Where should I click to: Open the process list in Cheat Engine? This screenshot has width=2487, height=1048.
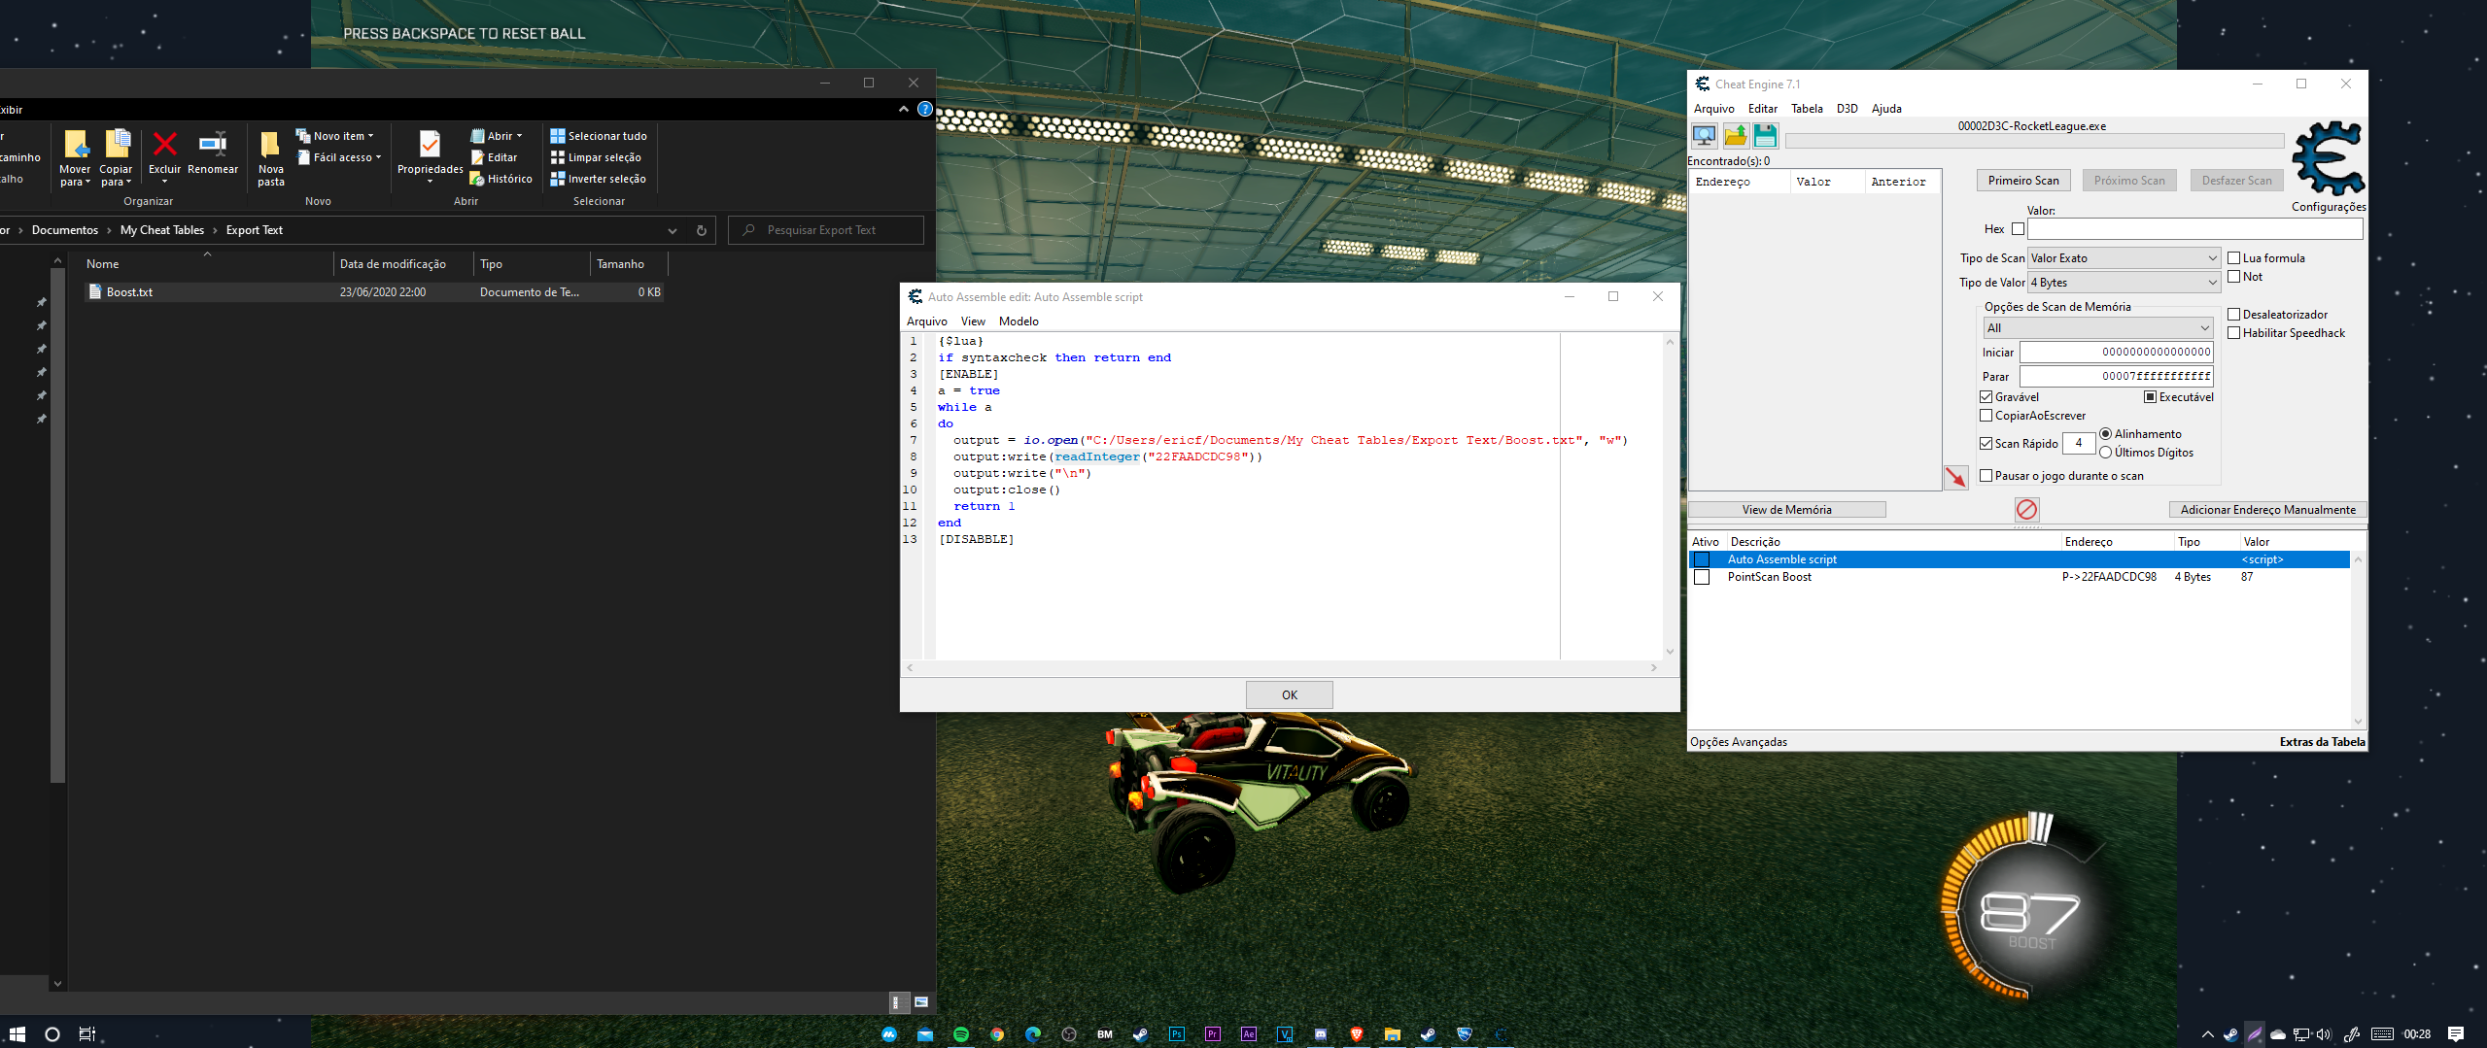1704,135
